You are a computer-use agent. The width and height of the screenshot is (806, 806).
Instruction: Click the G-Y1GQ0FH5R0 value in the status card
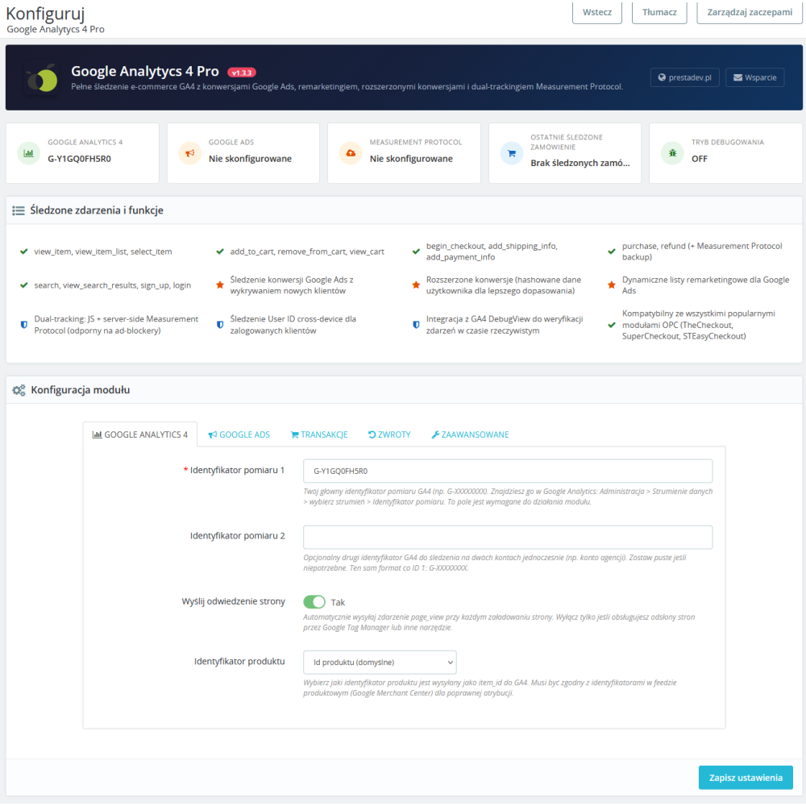pyautogui.click(x=79, y=159)
